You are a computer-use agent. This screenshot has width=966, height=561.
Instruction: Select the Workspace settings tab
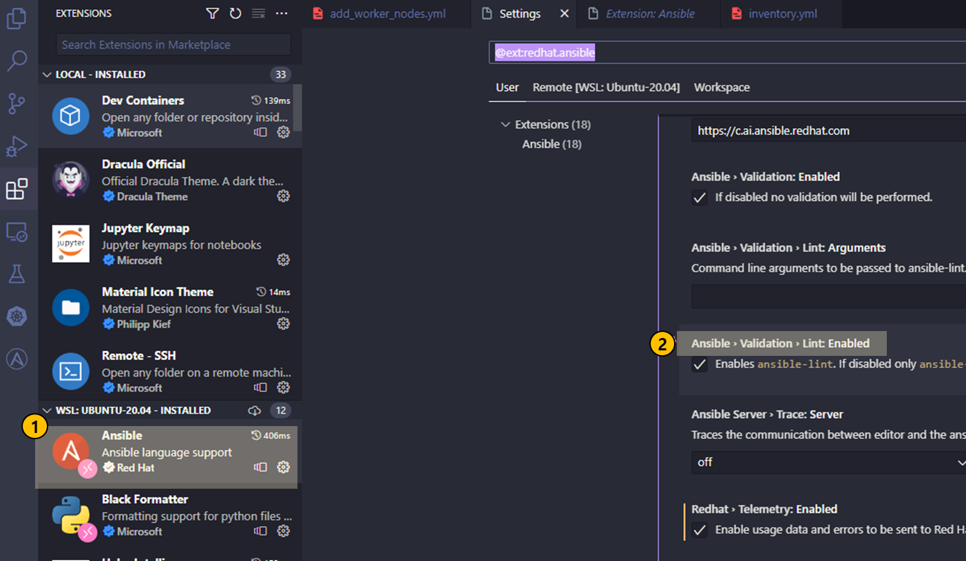point(722,87)
